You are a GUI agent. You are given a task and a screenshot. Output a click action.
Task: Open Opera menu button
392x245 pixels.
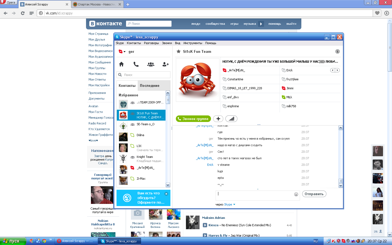[8, 2]
